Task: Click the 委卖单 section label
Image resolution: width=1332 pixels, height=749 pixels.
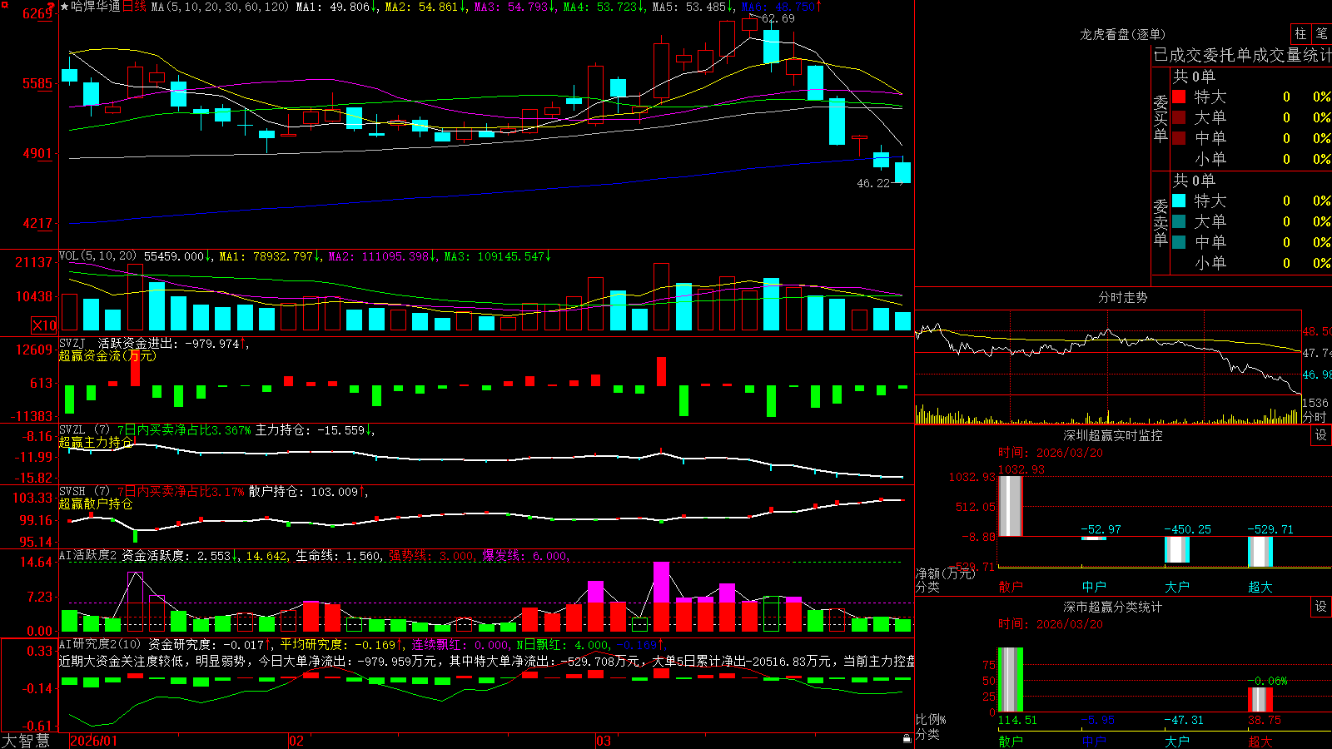Action: (1161, 223)
